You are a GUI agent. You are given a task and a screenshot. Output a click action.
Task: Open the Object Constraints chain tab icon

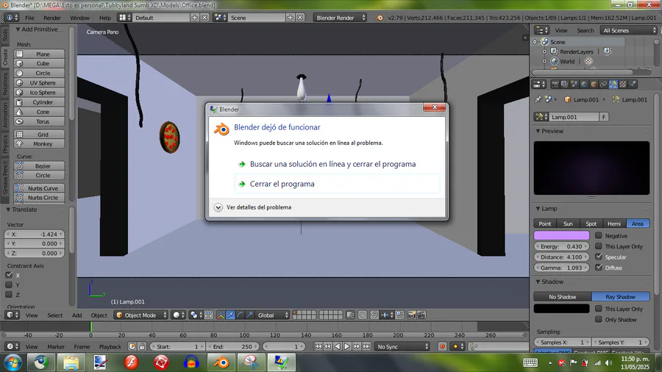point(603,85)
